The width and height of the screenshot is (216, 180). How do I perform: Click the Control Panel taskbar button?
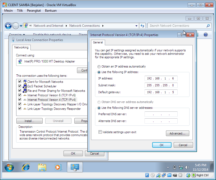point(75,167)
